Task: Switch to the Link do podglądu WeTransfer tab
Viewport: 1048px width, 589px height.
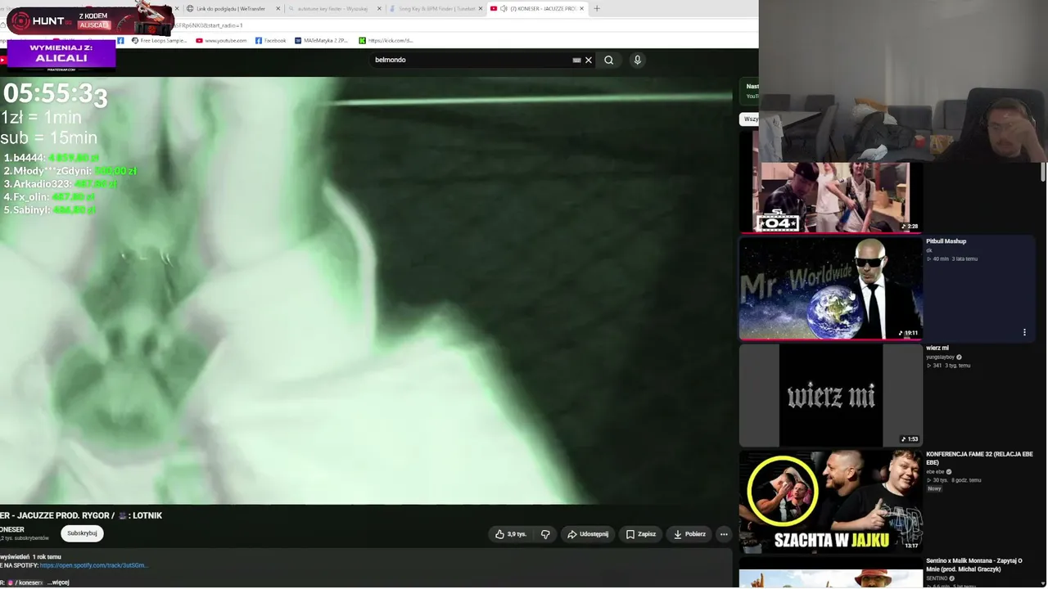Action: tap(233, 8)
